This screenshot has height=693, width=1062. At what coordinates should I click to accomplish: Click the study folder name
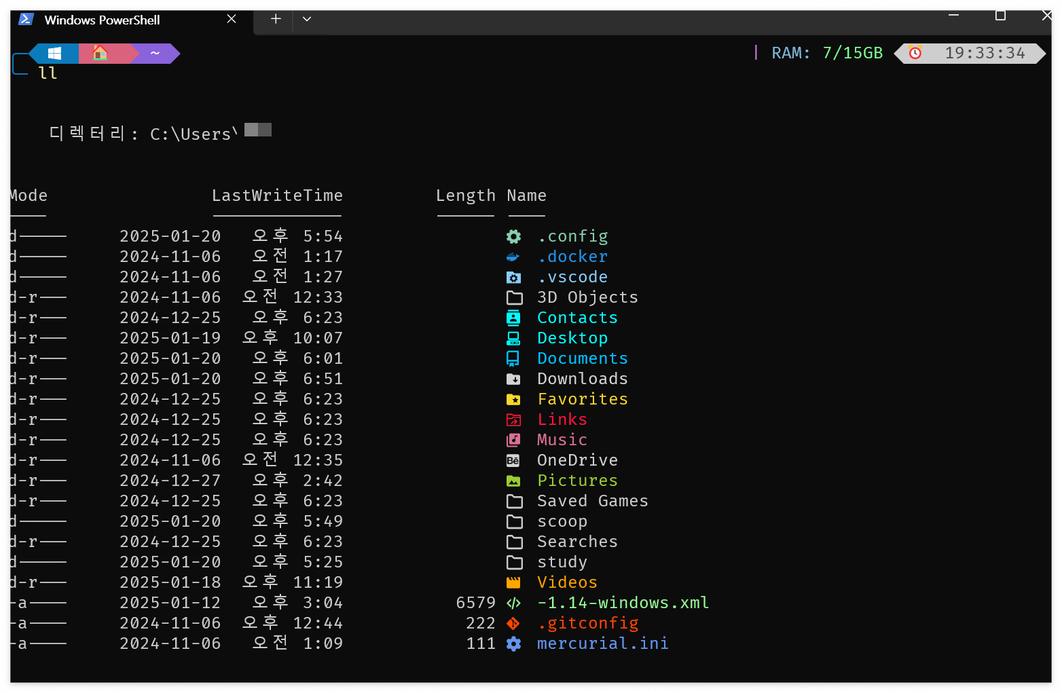(x=562, y=562)
